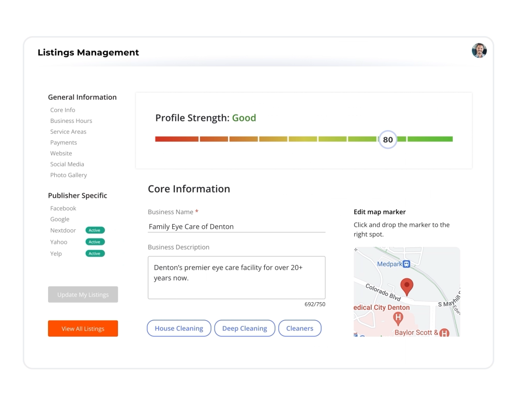Viewport: 517px width, 406px height.
Task: Open Yelp publisher settings
Action: (x=56, y=254)
